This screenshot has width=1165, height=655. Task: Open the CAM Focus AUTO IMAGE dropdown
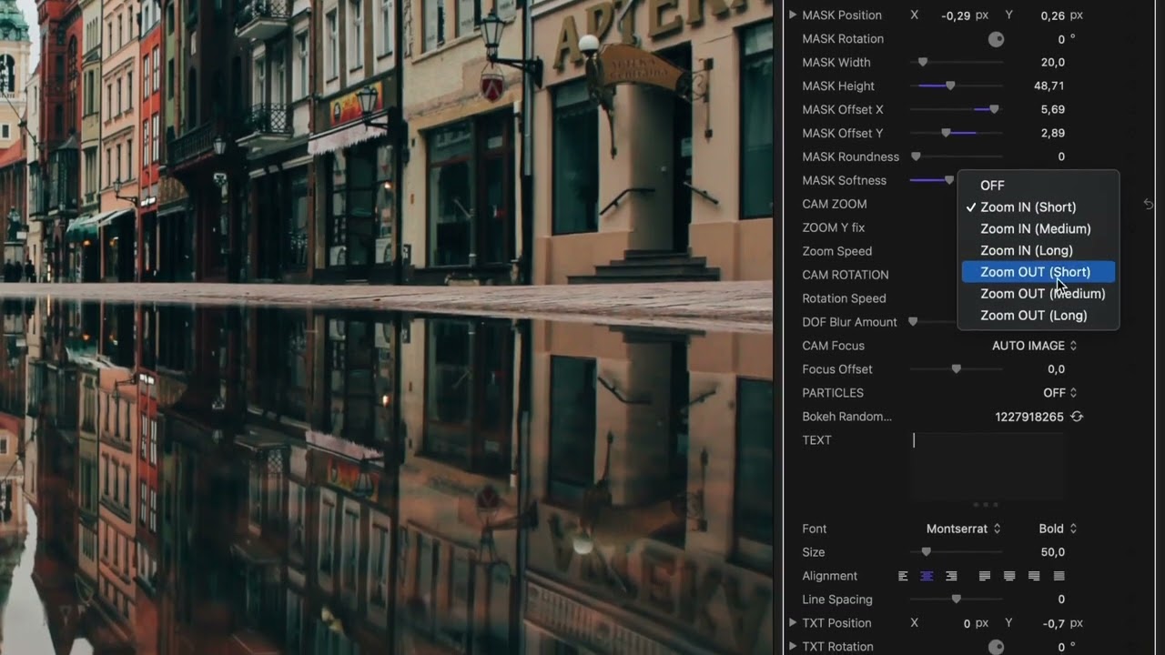(1035, 346)
